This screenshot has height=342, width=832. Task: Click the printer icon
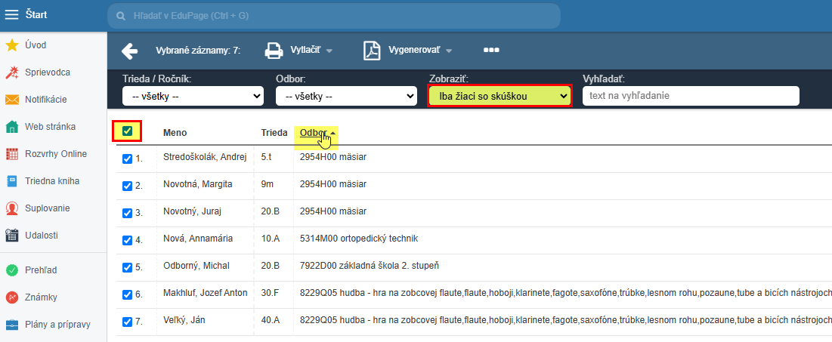point(274,51)
